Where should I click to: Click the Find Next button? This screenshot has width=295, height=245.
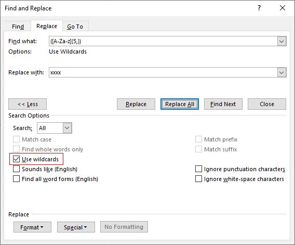(x=223, y=104)
